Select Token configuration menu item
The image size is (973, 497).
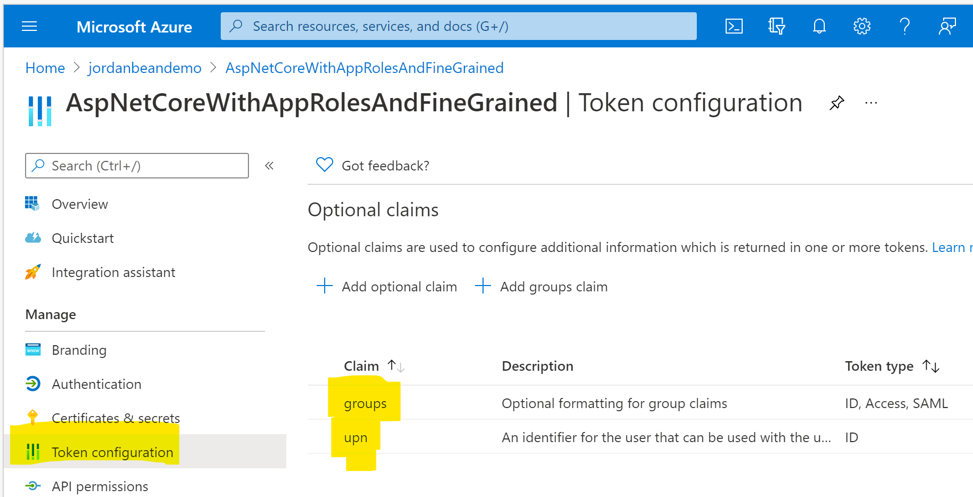point(145,451)
